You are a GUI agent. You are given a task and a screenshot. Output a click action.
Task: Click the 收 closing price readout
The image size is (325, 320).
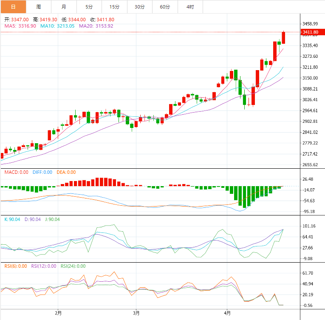pyautogui.click(x=102, y=20)
